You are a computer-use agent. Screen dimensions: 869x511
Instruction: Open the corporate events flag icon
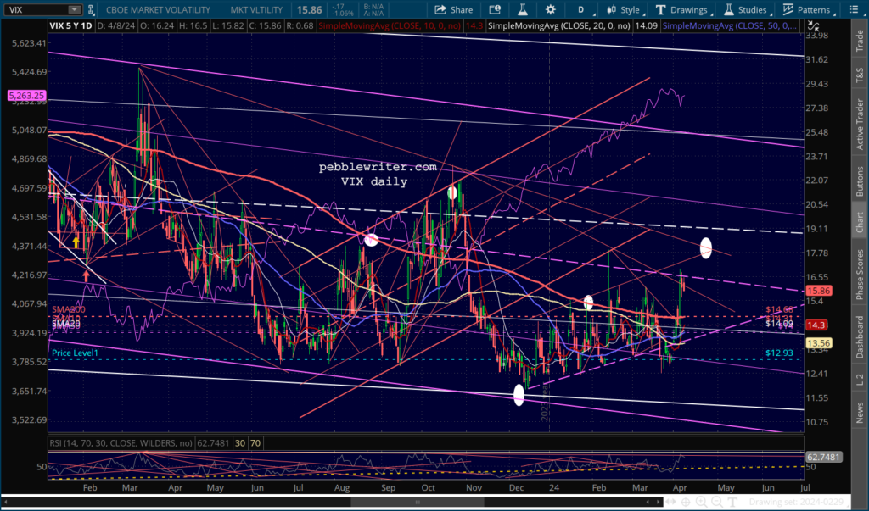pos(495,9)
